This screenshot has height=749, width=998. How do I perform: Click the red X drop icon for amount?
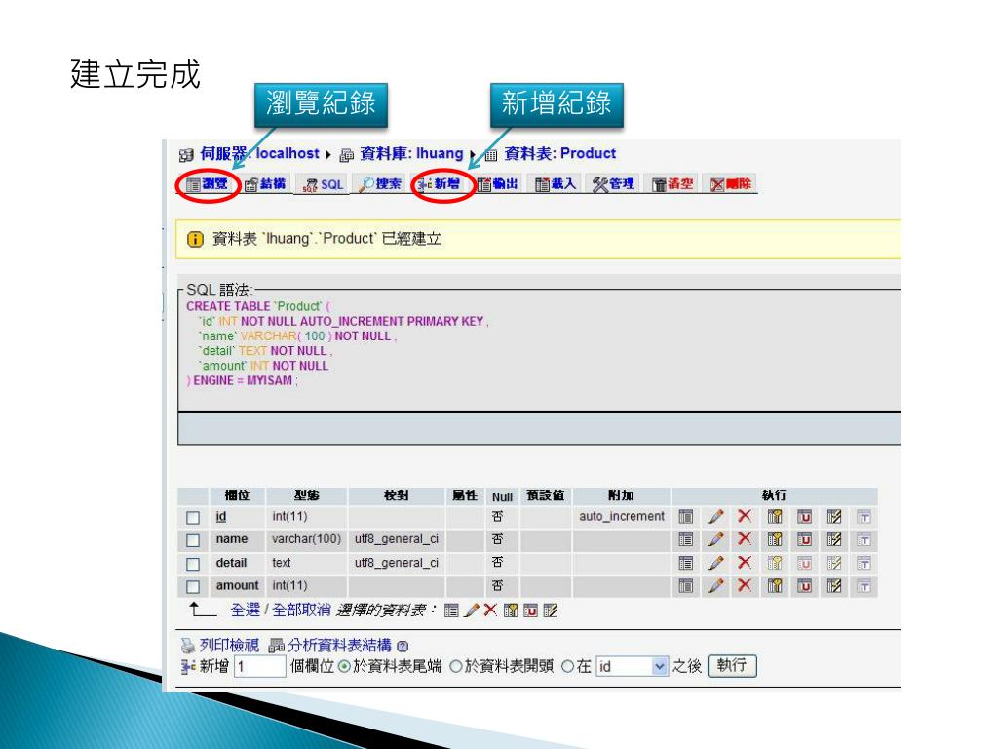[744, 585]
